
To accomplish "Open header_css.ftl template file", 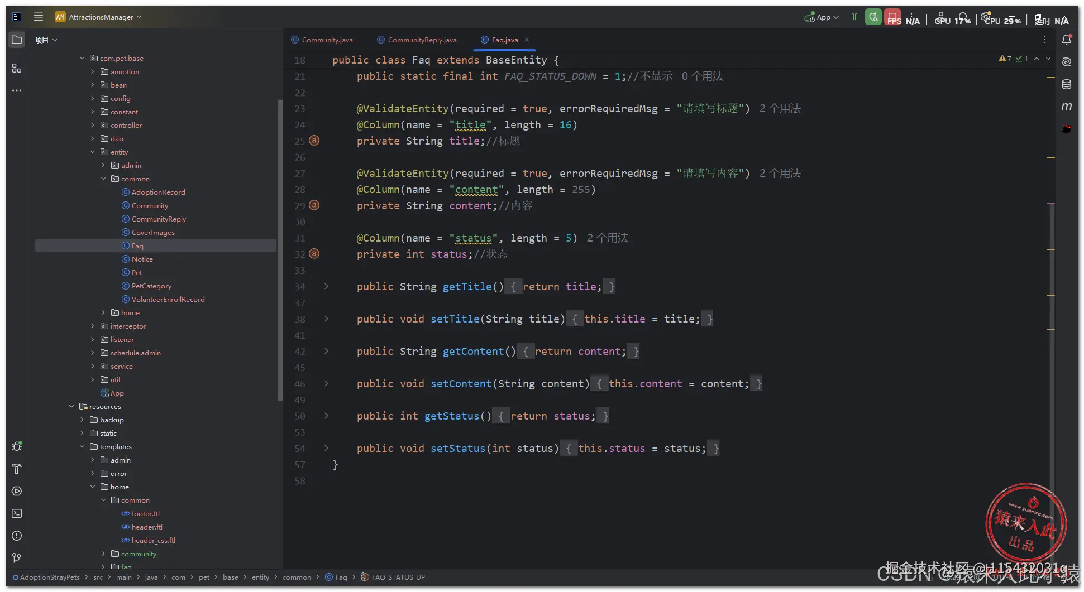I will [x=153, y=540].
